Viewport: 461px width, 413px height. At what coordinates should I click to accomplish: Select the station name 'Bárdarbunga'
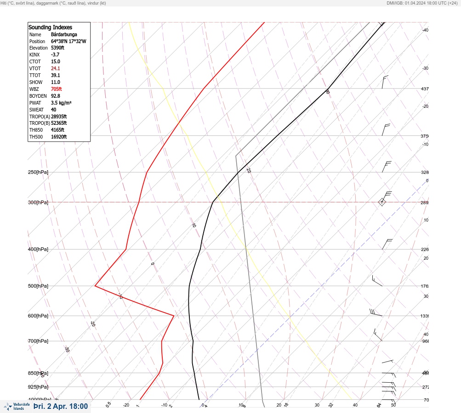64,34
